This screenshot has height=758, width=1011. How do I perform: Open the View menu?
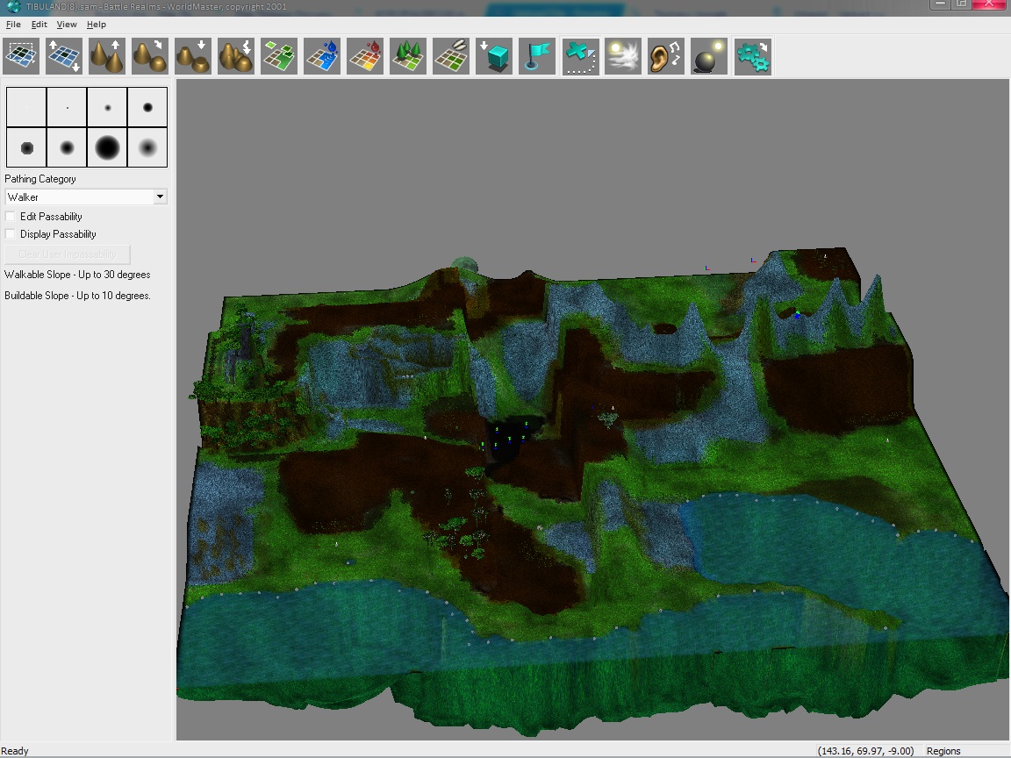point(67,25)
